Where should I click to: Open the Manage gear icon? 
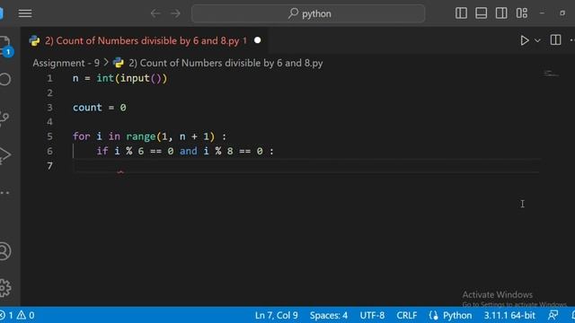pyautogui.click(x=4, y=288)
